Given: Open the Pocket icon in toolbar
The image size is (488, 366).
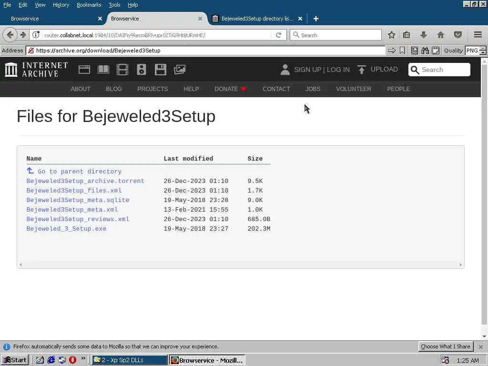Looking at the screenshot, I should point(457,35).
